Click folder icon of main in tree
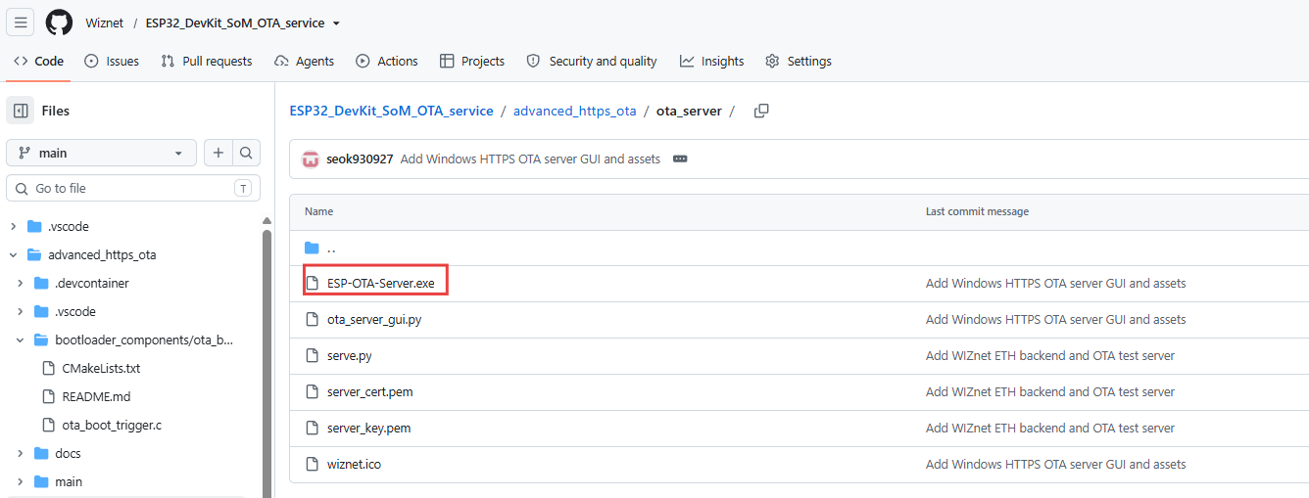 click(x=41, y=481)
